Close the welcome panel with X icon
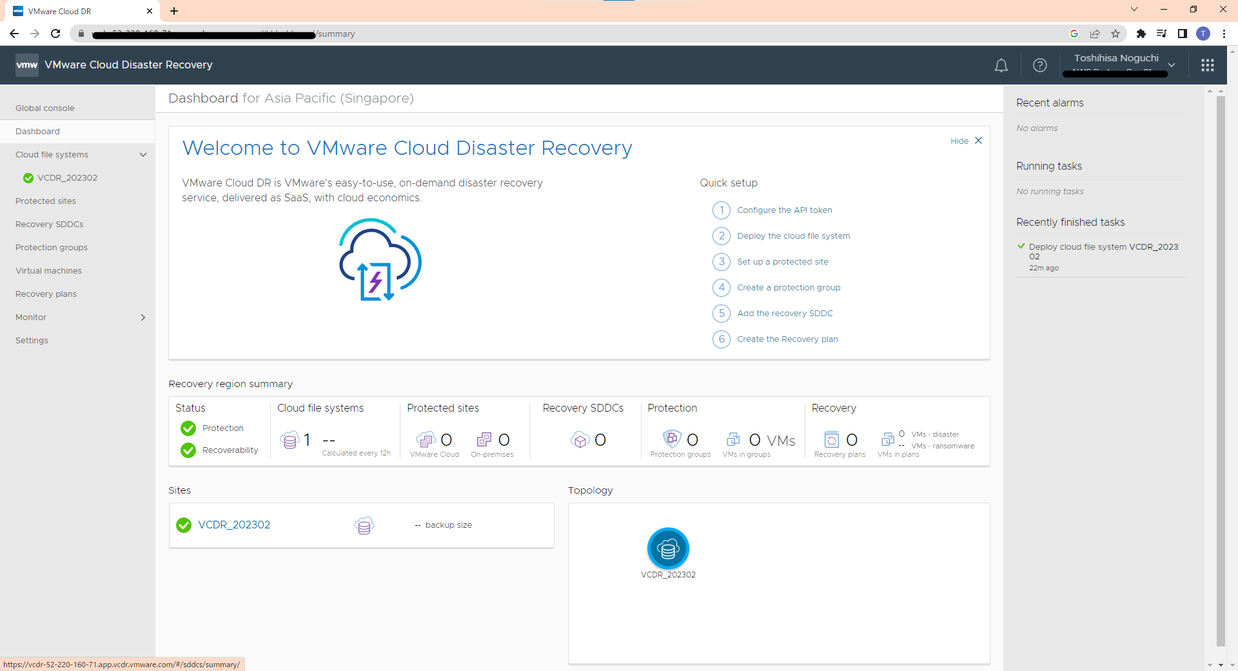The width and height of the screenshot is (1238, 671). pyautogui.click(x=978, y=141)
